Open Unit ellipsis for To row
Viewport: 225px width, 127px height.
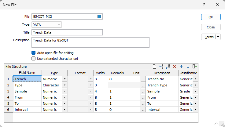143,103
